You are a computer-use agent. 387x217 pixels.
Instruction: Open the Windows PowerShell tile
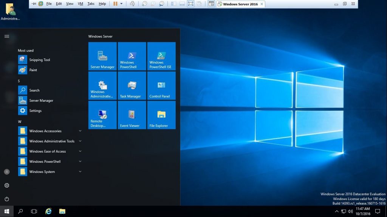132,56
